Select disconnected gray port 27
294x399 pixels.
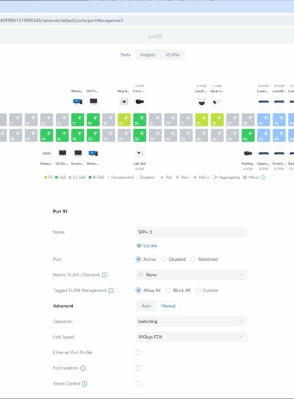coord(155,120)
